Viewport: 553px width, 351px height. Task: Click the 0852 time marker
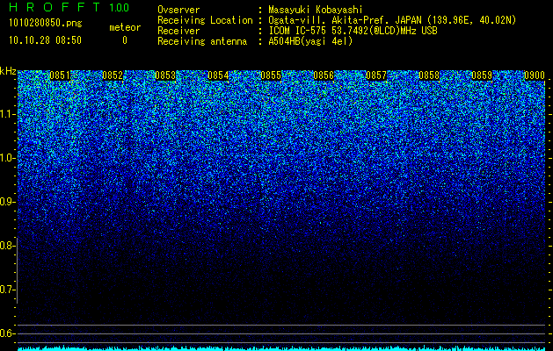point(113,75)
